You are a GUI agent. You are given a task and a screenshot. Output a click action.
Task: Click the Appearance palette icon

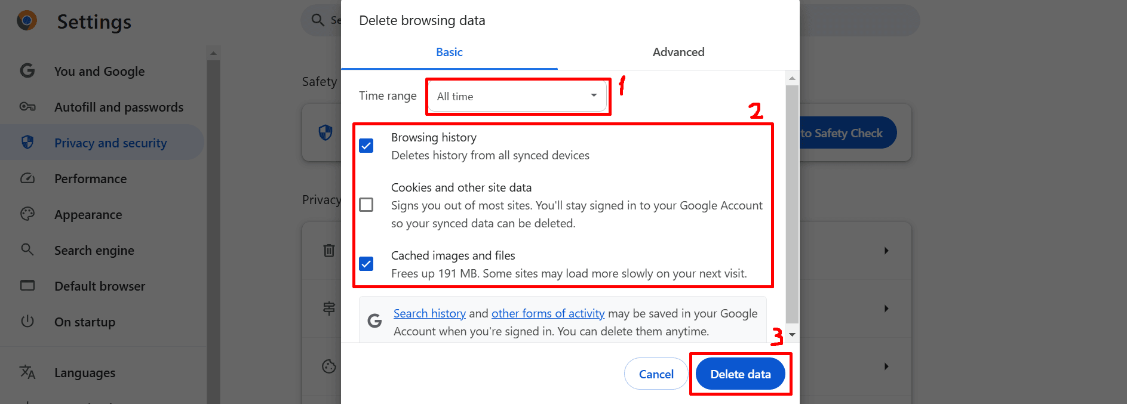pos(27,214)
